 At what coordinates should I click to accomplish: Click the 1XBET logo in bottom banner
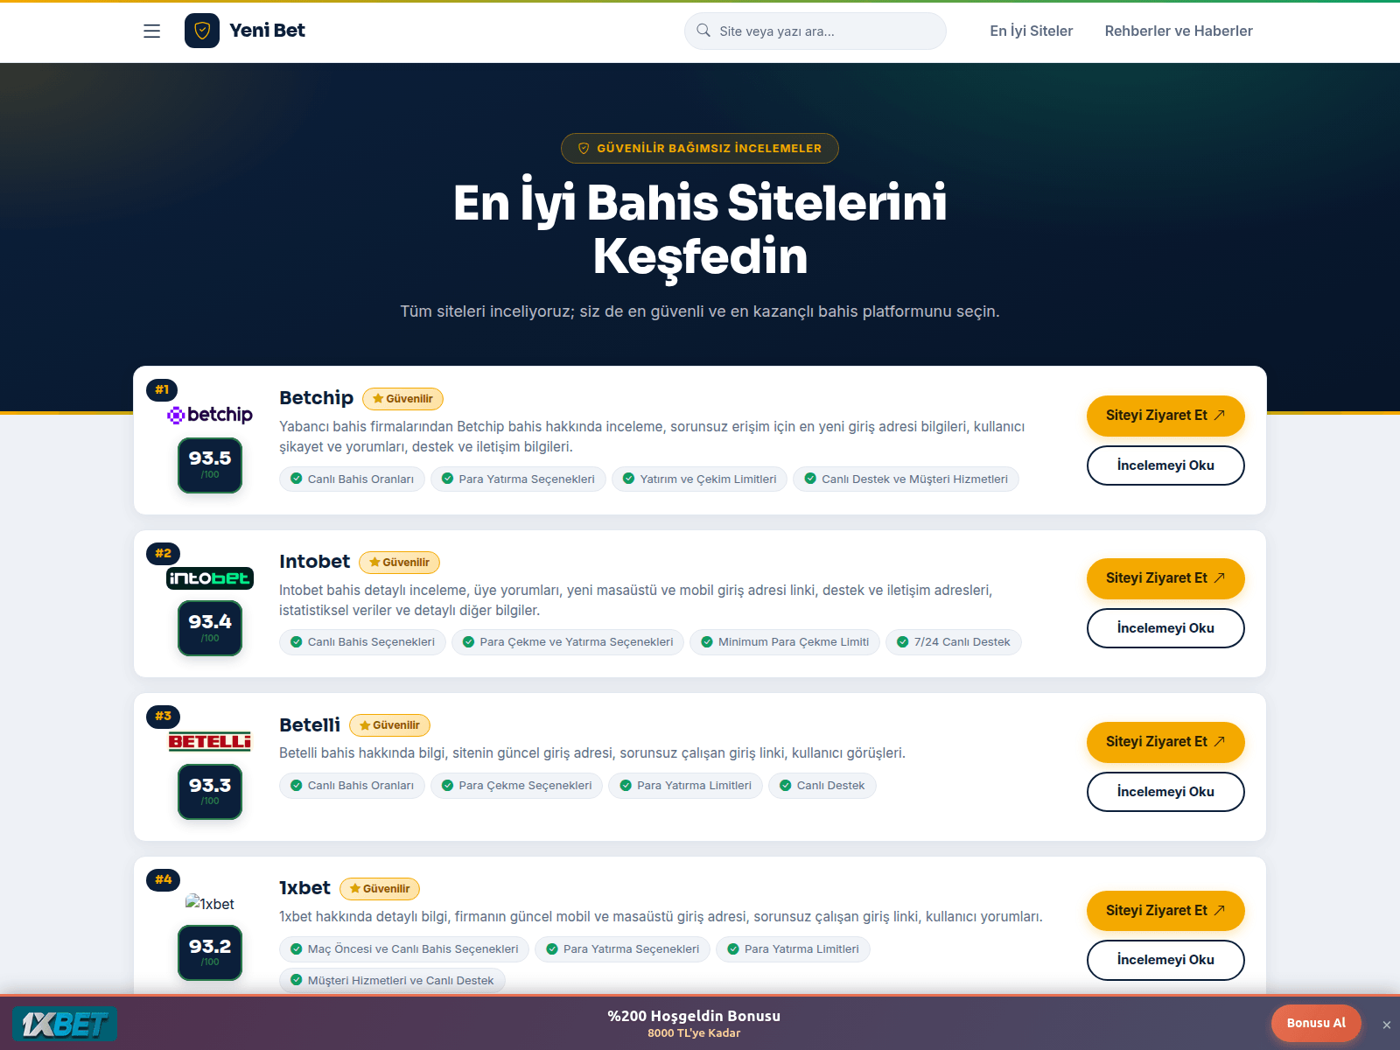click(65, 1023)
